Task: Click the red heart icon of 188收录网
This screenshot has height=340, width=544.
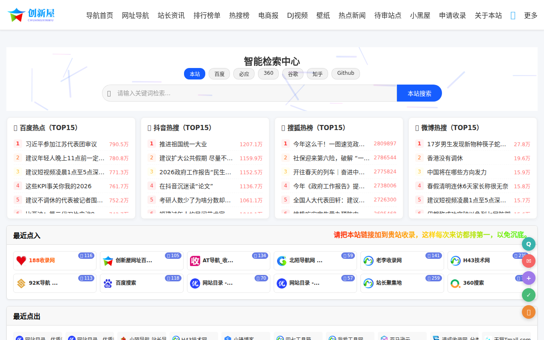Action: [x=22, y=261]
